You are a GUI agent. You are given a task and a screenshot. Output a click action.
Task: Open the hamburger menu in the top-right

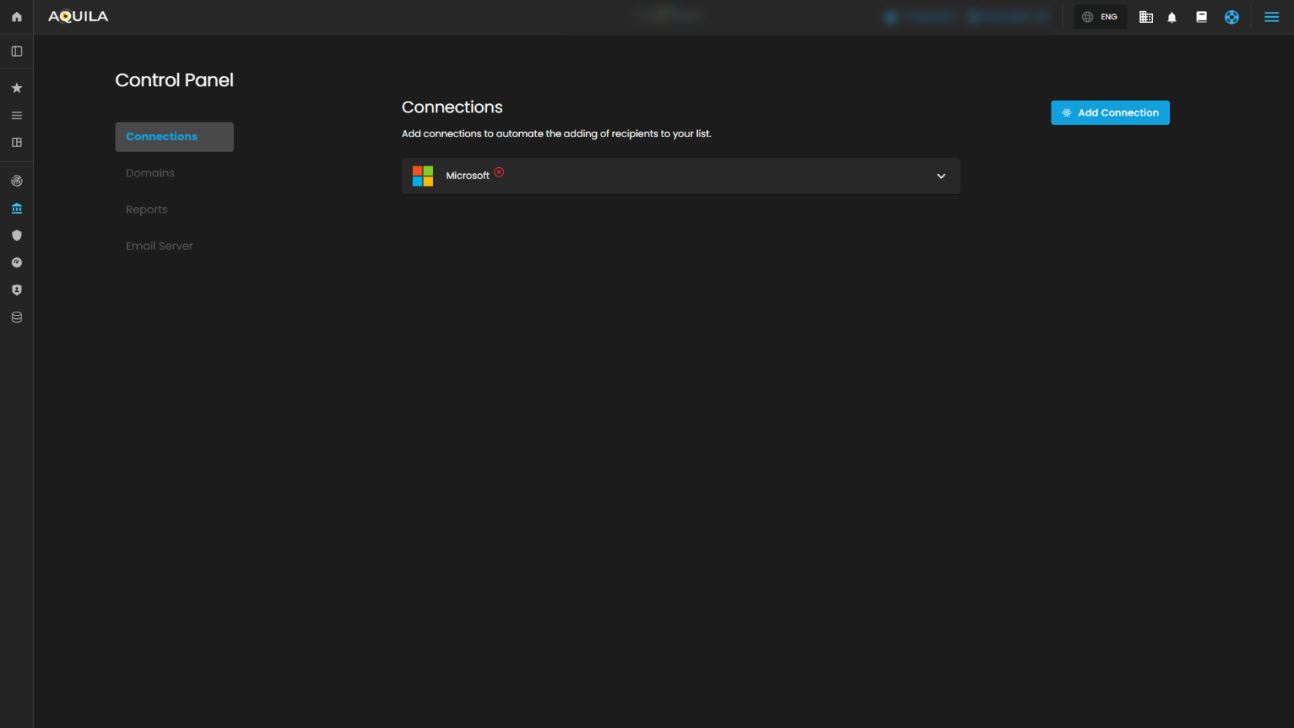point(1272,16)
